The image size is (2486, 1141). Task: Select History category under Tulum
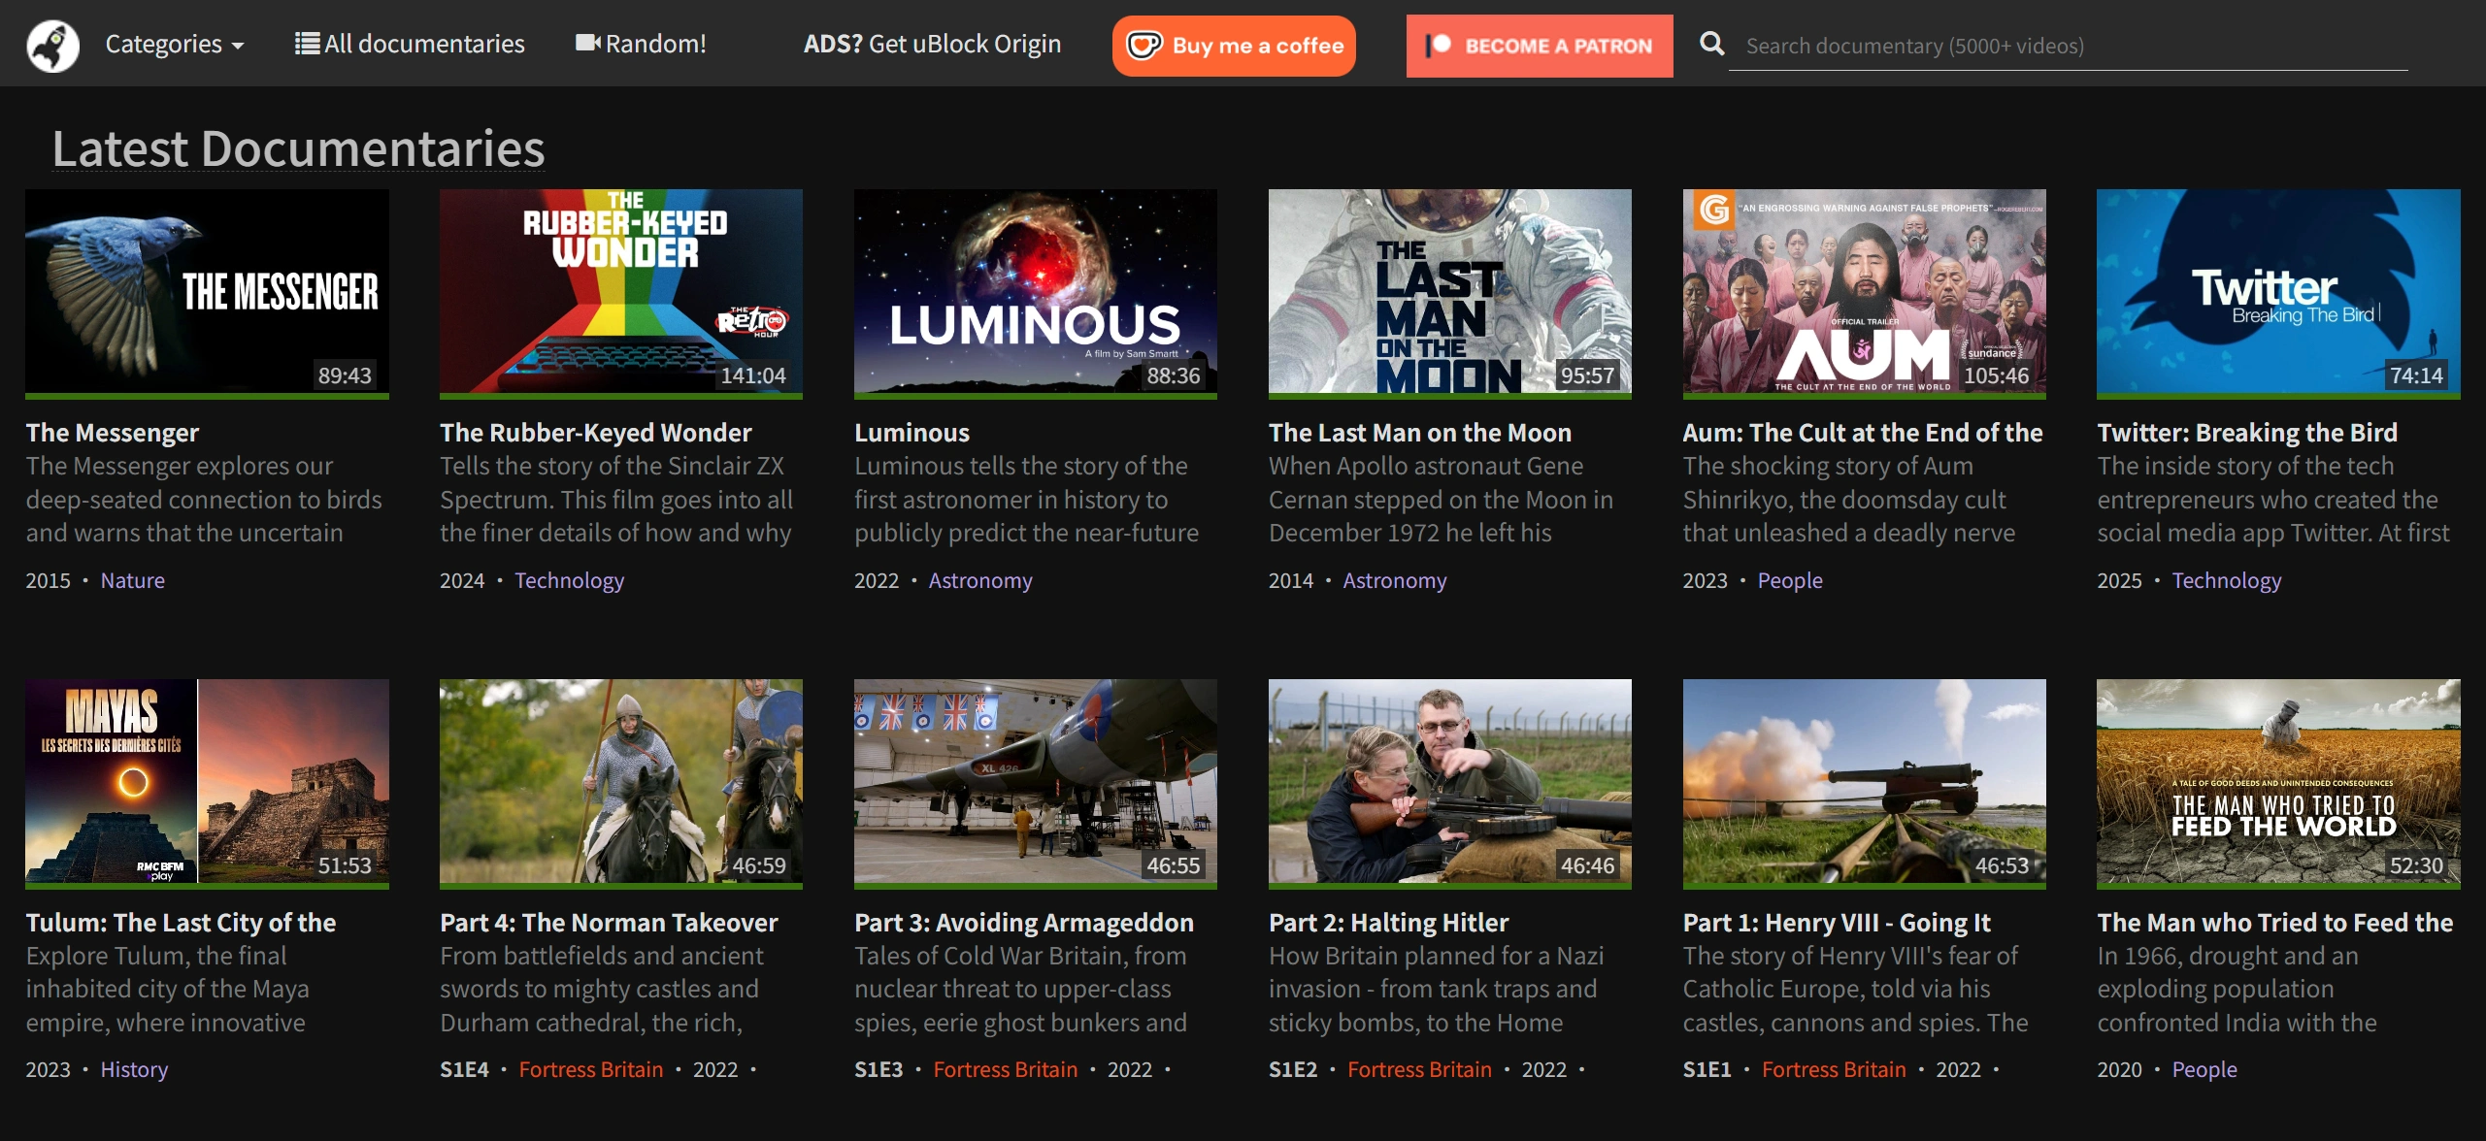click(x=134, y=1069)
